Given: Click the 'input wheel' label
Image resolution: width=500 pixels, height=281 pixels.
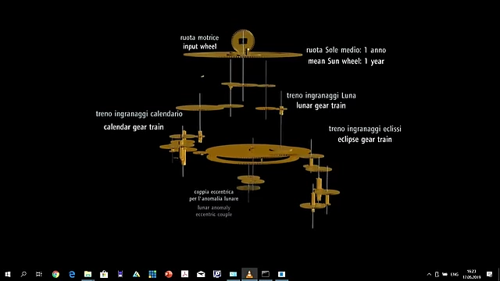Looking at the screenshot, I should click(x=200, y=47).
